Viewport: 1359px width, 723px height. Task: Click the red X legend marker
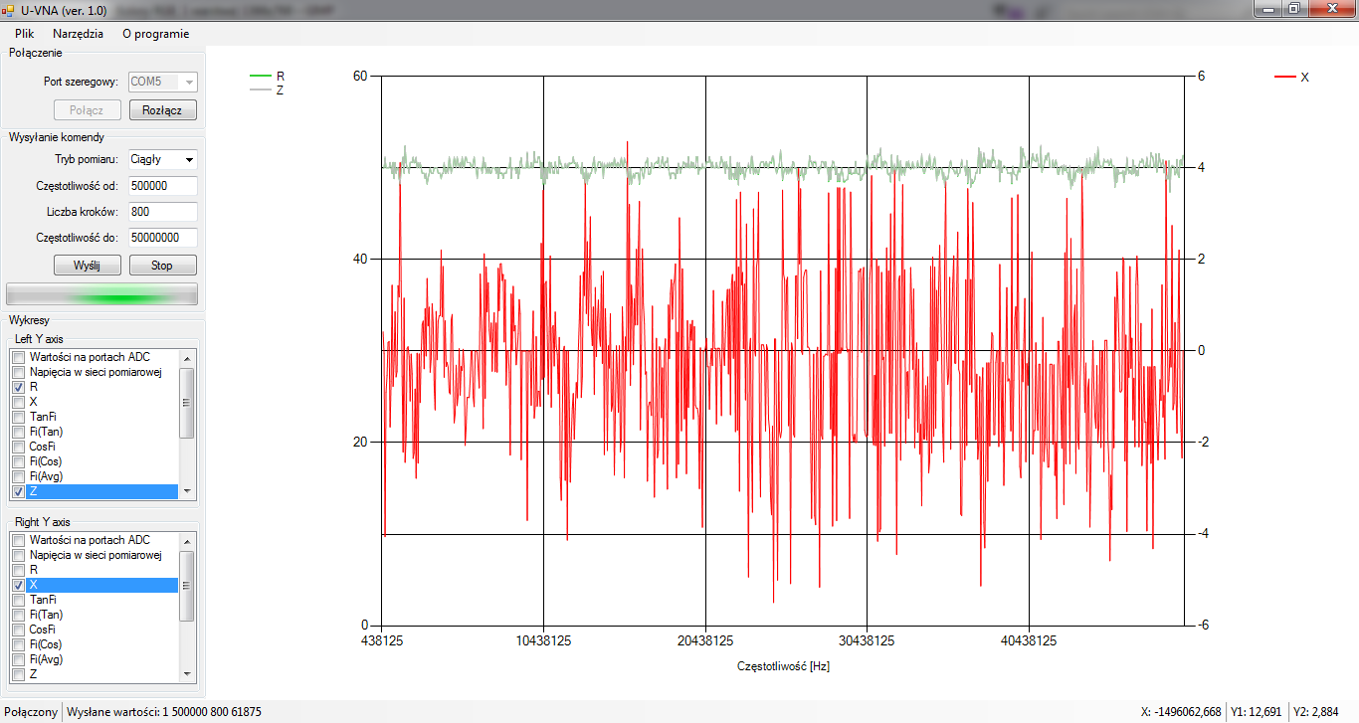1284,77
